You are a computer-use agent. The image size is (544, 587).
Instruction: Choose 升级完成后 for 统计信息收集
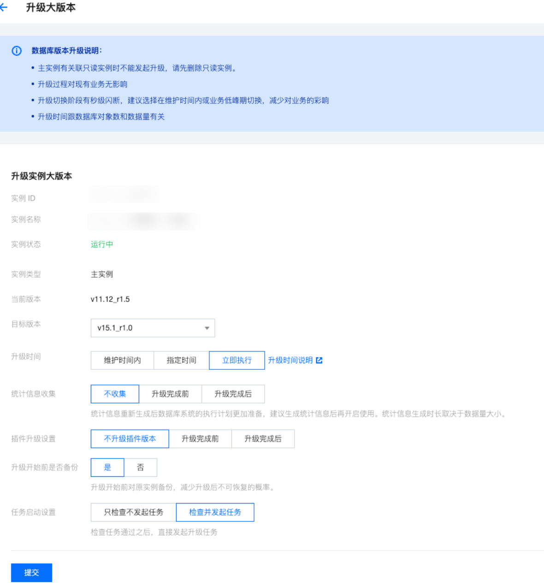click(x=233, y=394)
